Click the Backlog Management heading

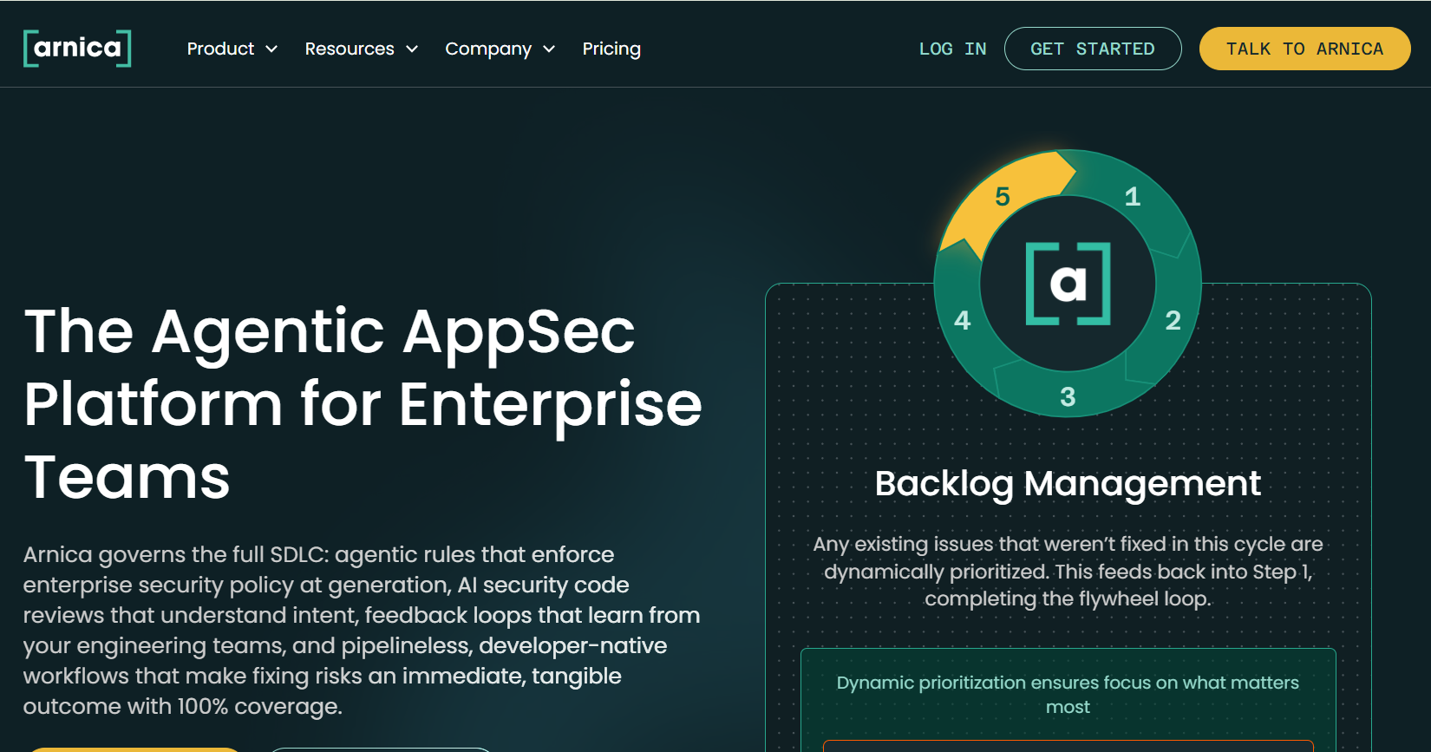[x=1068, y=483]
